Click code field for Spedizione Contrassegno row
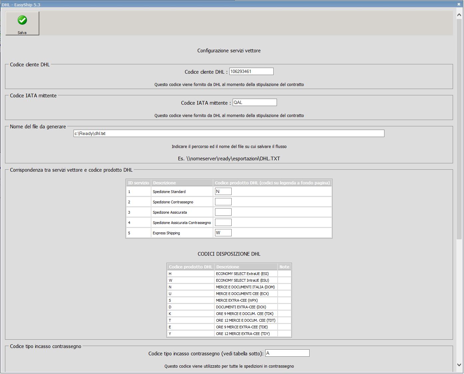Image resolution: width=464 pixels, height=374 pixels. click(223, 202)
